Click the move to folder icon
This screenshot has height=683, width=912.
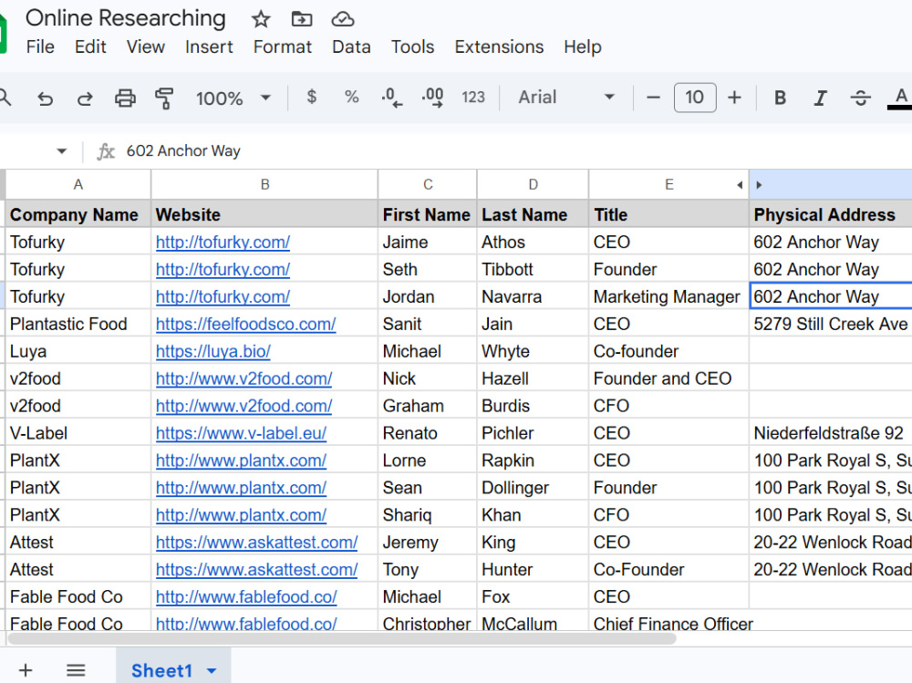301,19
